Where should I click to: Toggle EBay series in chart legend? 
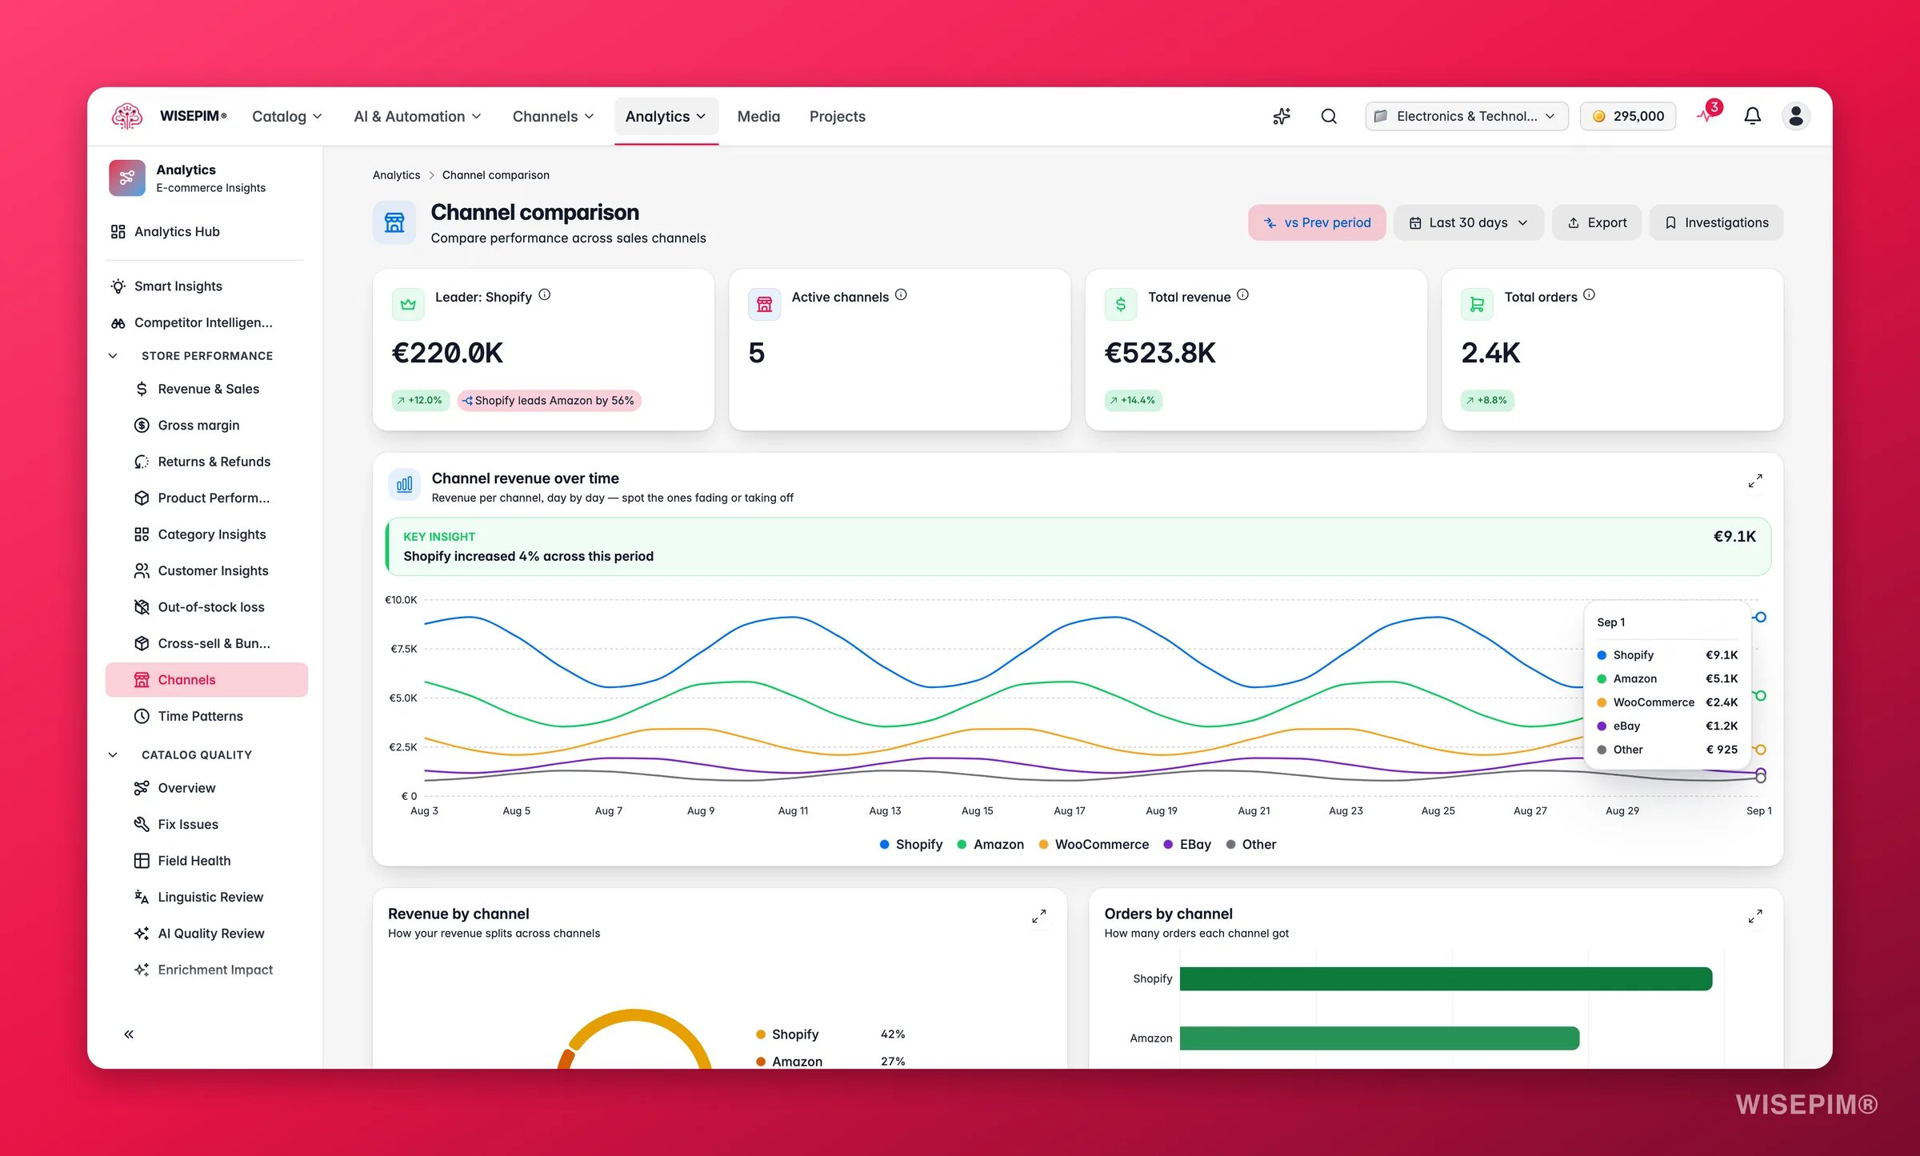pyautogui.click(x=1187, y=844)
